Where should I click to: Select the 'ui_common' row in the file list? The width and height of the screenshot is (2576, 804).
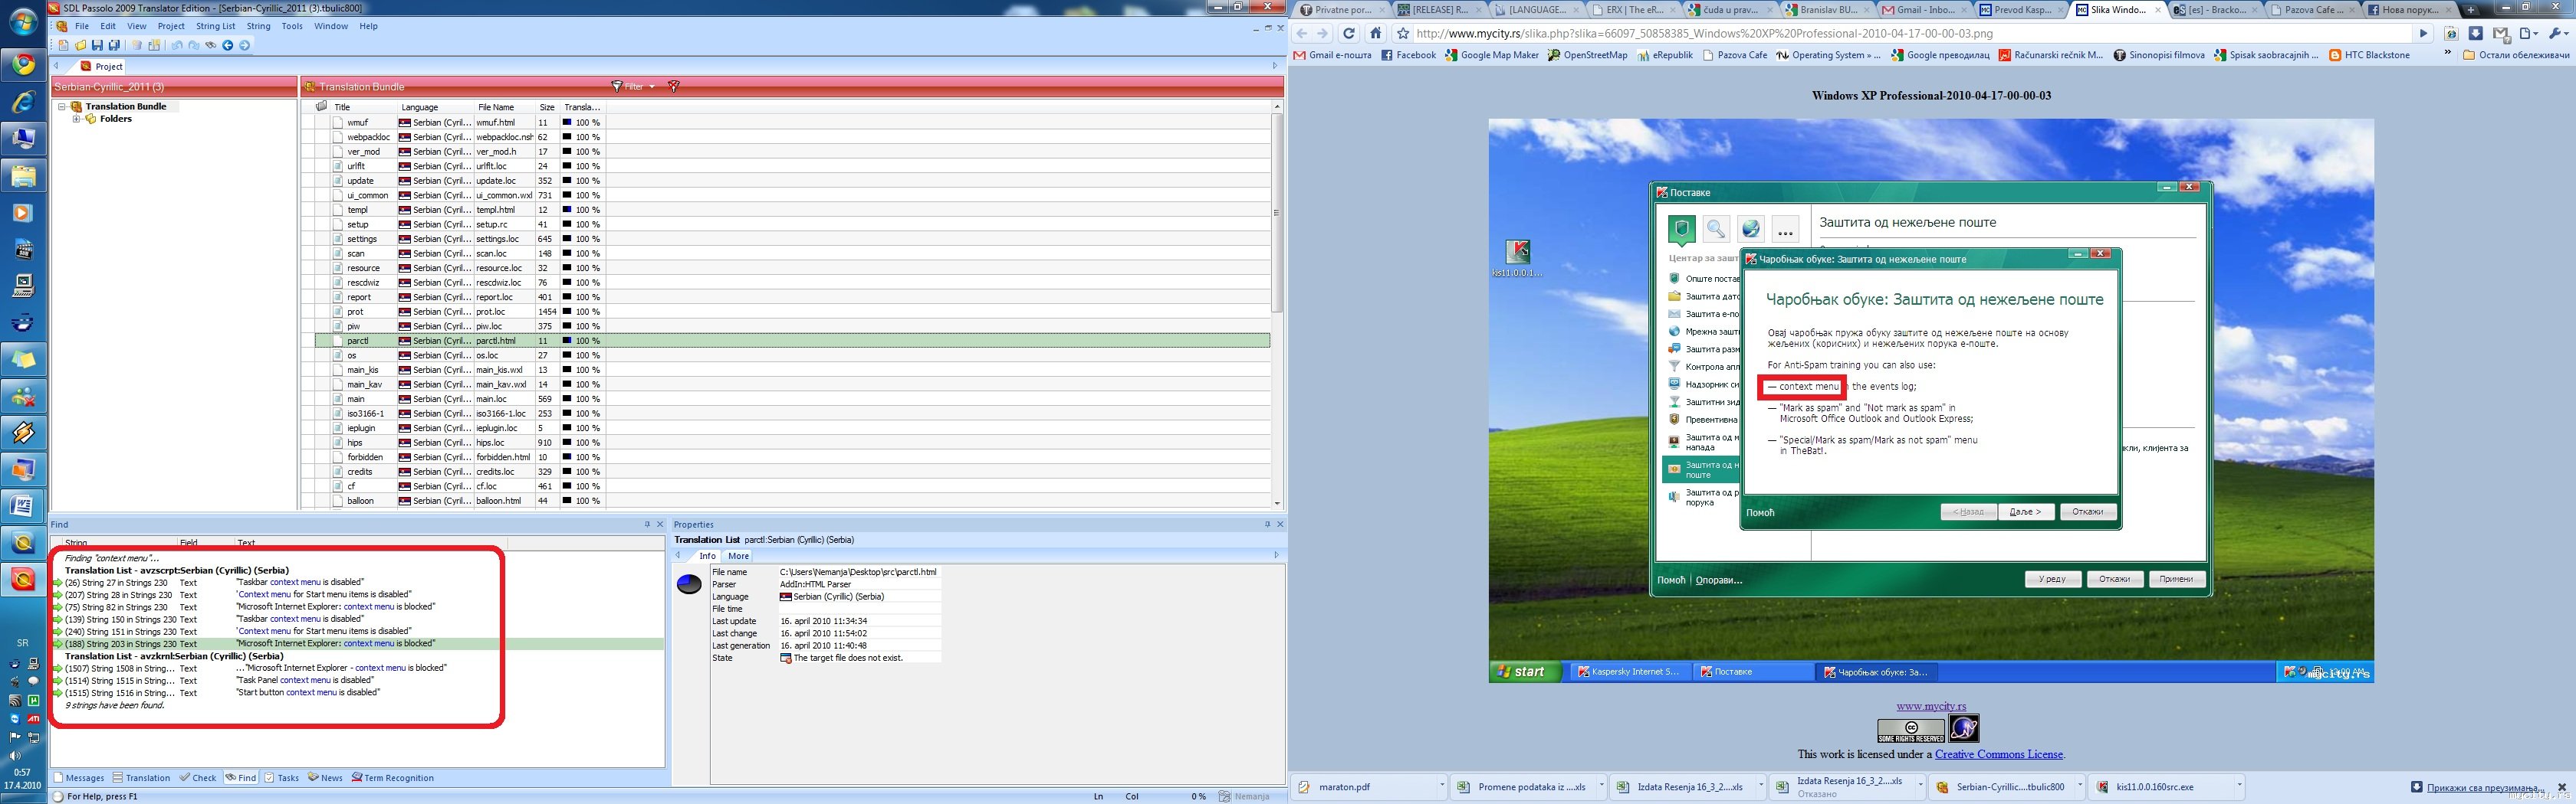pyautogui.click(x=792, y=196)
